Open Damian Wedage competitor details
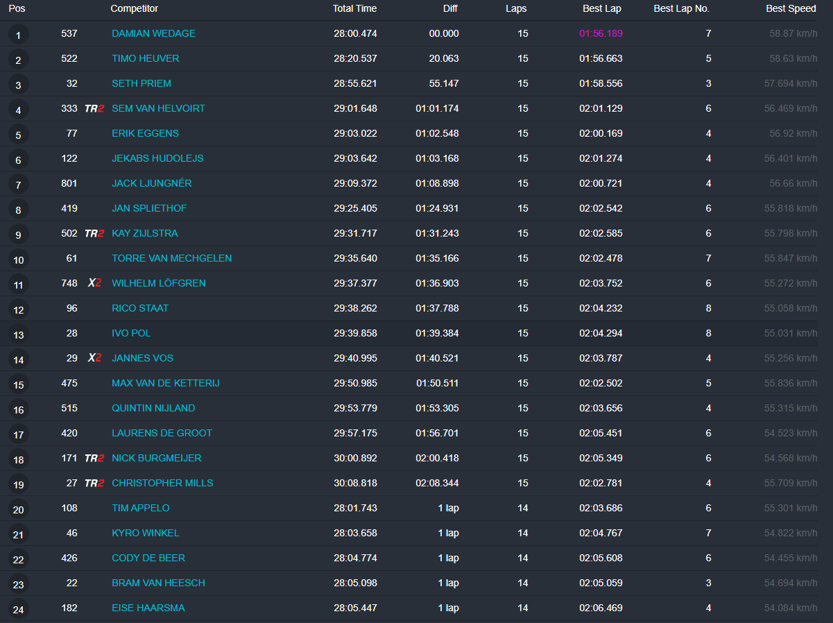833x623 pixels. [153, 33]
